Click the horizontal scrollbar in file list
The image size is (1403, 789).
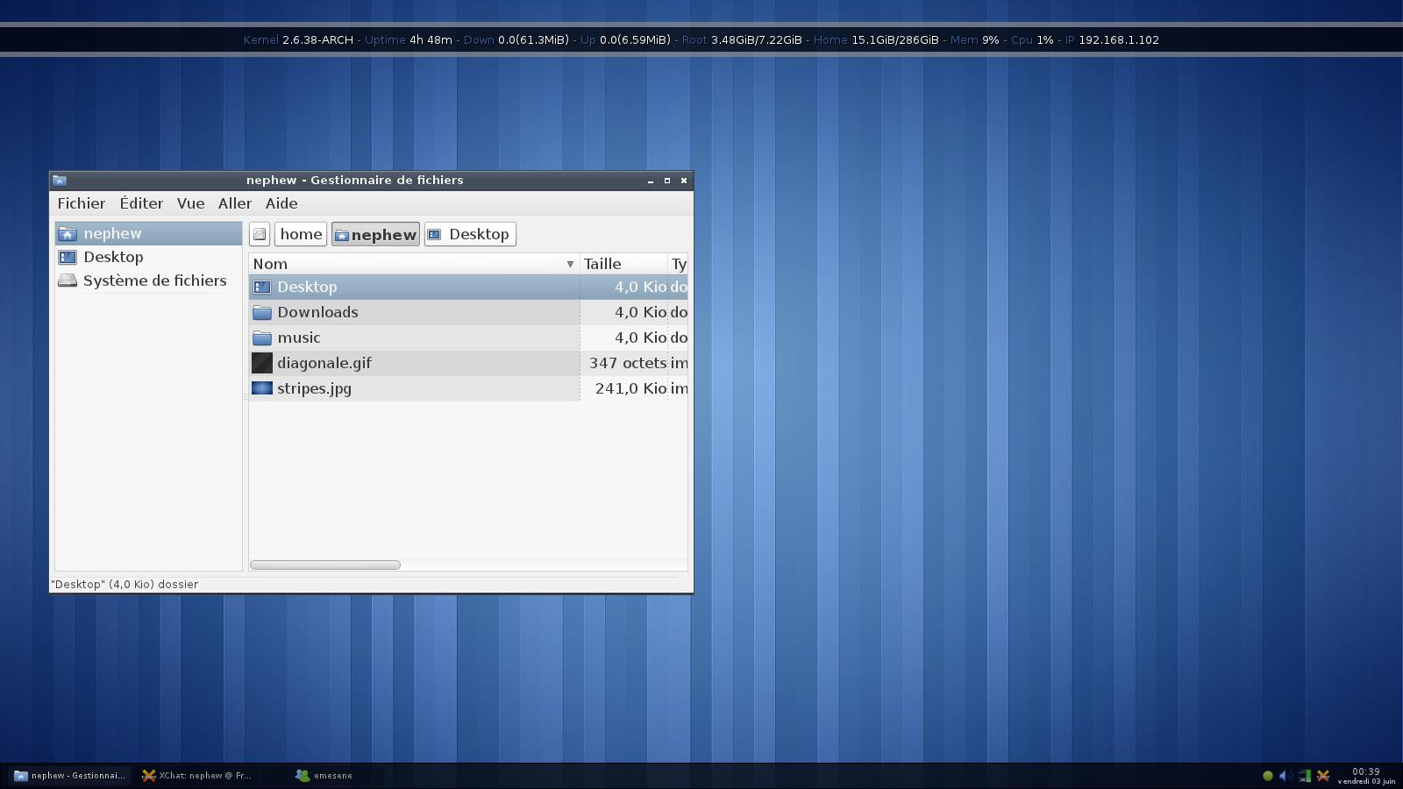click(x=325, y=565)
